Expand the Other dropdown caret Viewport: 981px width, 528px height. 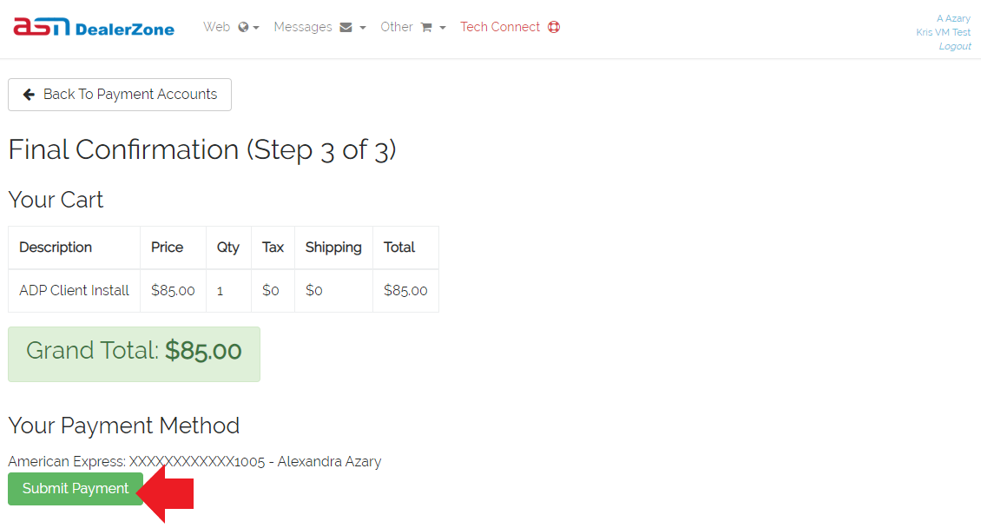pos(443,28)
